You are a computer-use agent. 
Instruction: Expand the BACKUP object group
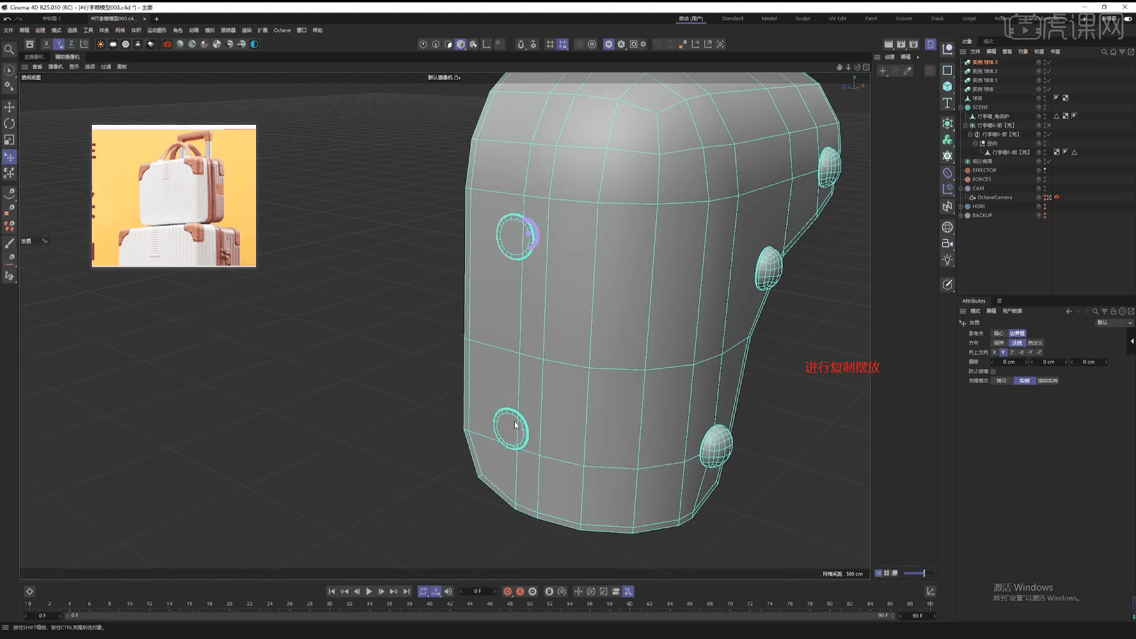tap(961, 215)
